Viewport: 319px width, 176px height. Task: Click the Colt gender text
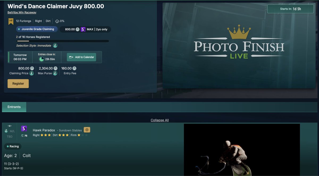pyautogui.click(x=27, y=156)
